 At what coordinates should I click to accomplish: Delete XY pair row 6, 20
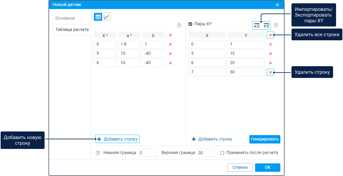(x=270, y=63)
